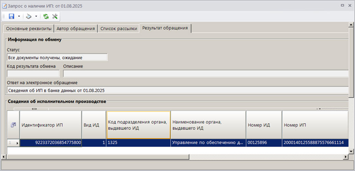Open the wrench and screwdriver settings icon

(55, 16)
